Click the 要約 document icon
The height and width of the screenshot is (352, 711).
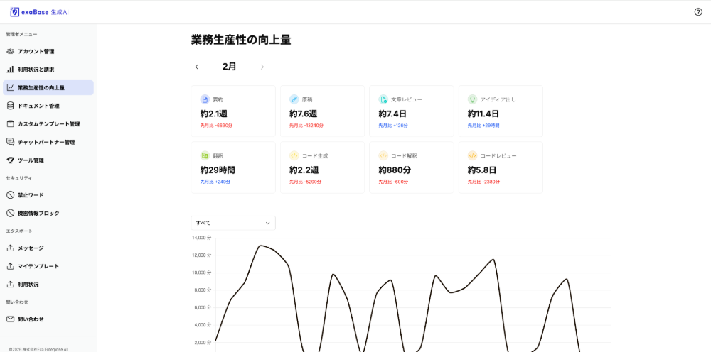pyautogui.click(x=205, y=99)
